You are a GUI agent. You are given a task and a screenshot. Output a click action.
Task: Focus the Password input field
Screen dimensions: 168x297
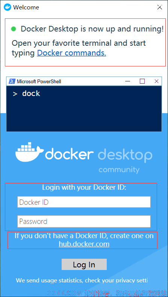click(84, 221)
